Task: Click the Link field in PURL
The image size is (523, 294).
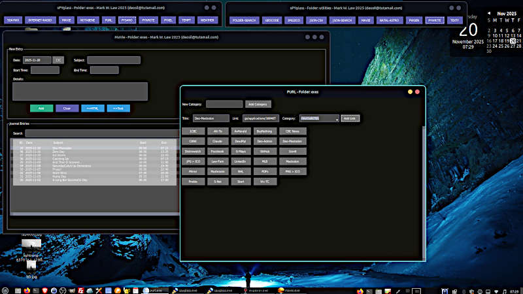Action: pyautogui.click(x=260, y=118)
